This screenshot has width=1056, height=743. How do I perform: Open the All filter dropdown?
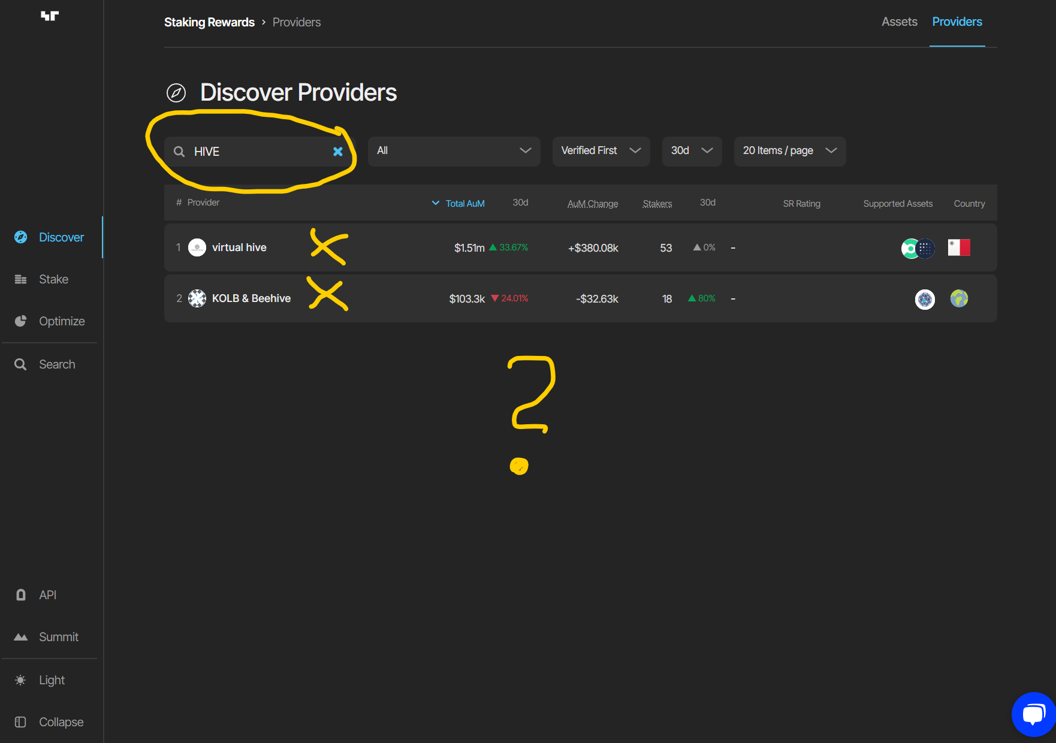tap(454, 151)
